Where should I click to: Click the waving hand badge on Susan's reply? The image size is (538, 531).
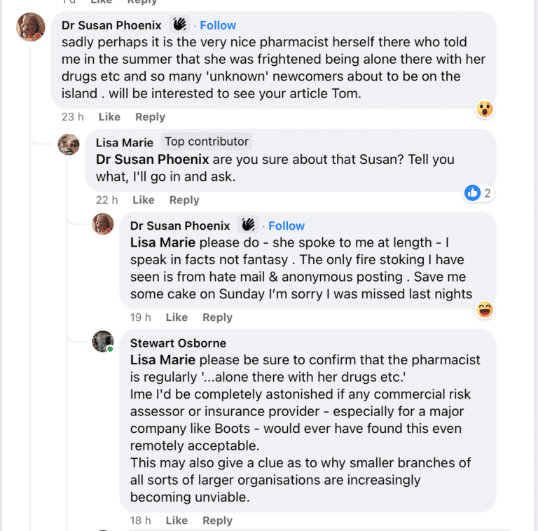[249, 225]
